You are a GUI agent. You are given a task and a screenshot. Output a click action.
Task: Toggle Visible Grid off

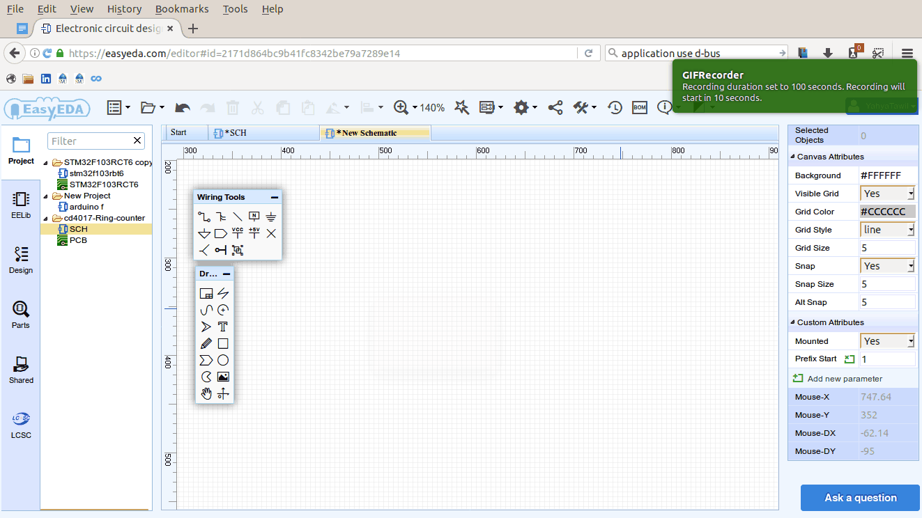(886, 193)
